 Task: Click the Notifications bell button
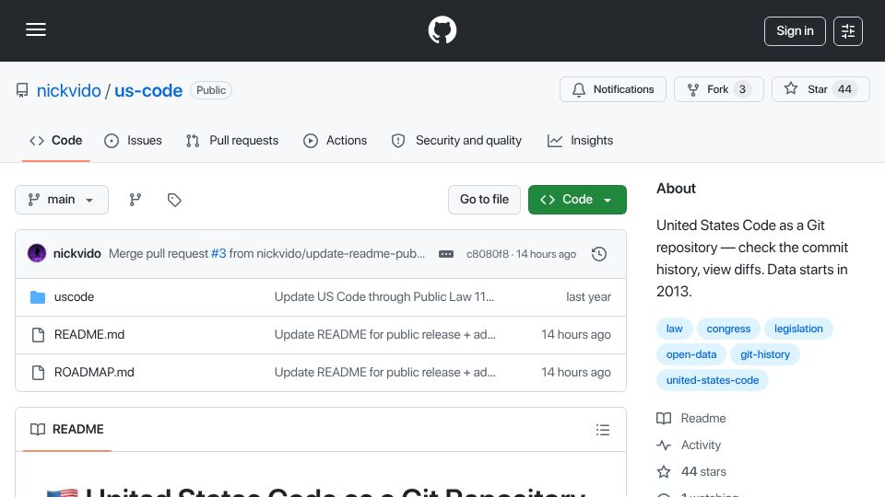tap(613, 89)
